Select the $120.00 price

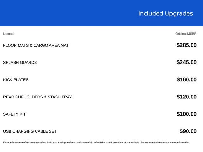186,97
